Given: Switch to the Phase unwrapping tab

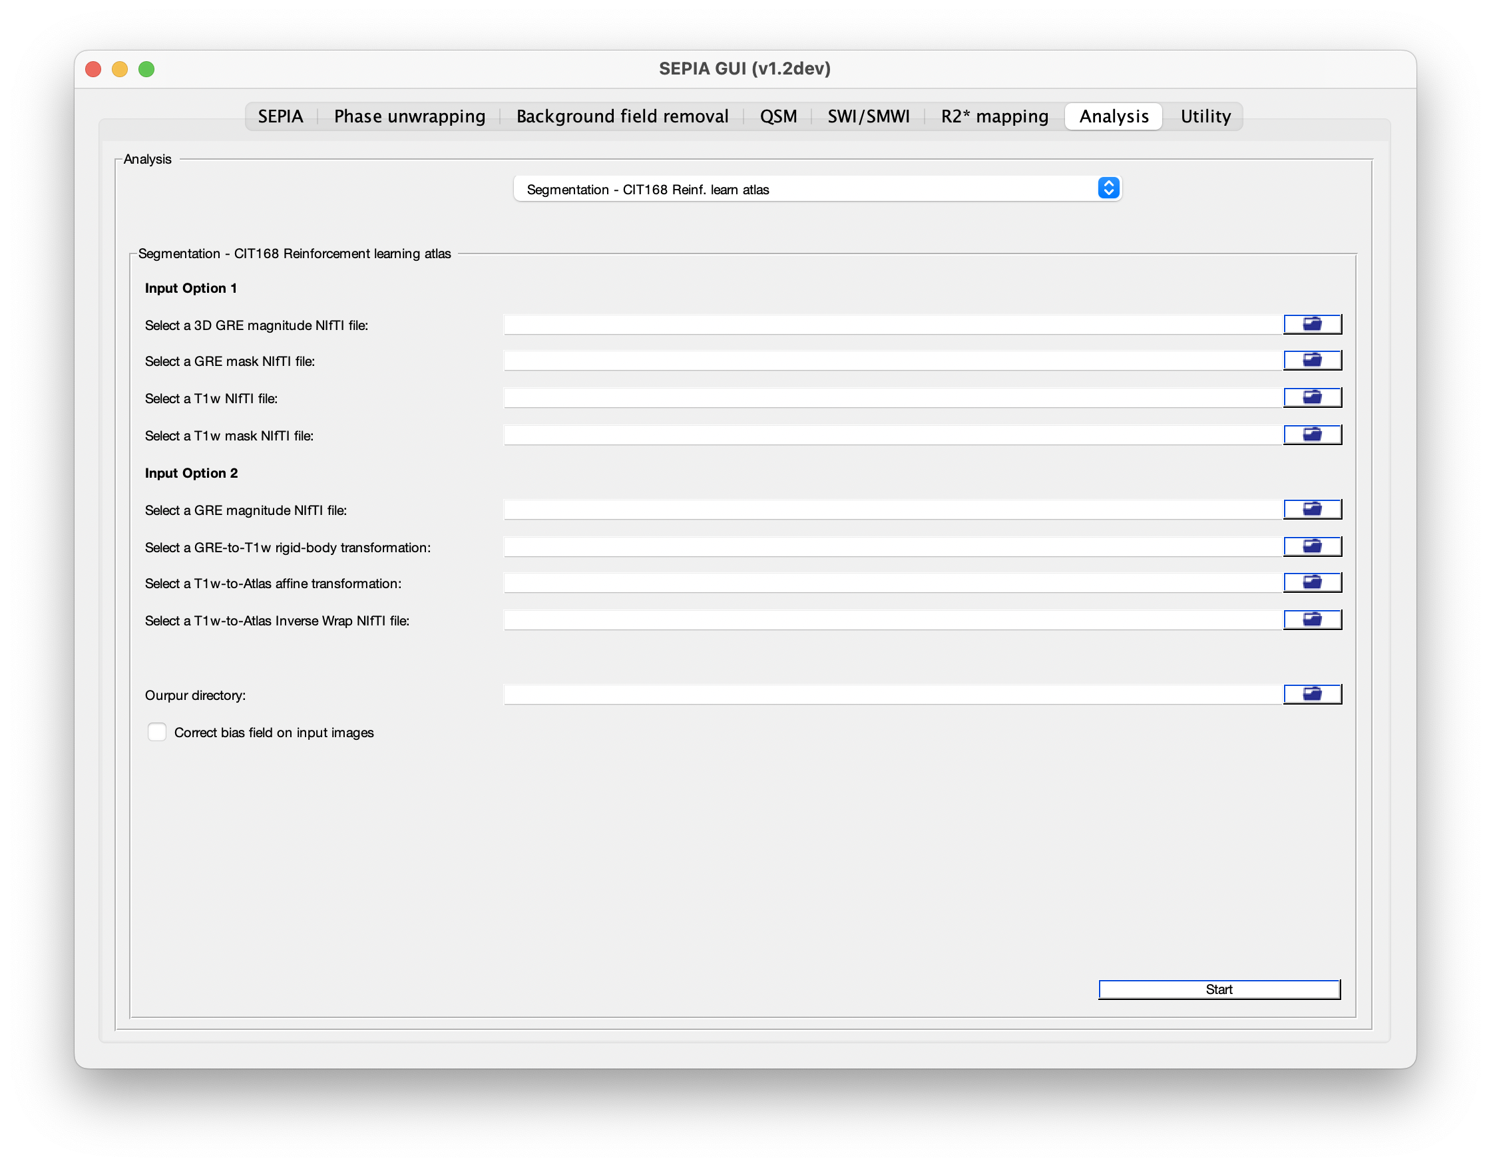Looking at the screenshot, I should (x=409, y=116).
